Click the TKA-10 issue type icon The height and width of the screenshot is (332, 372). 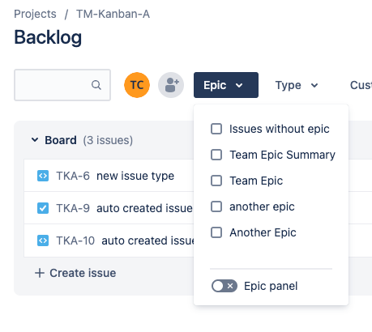pyautogui.click(x=43, y=240)
